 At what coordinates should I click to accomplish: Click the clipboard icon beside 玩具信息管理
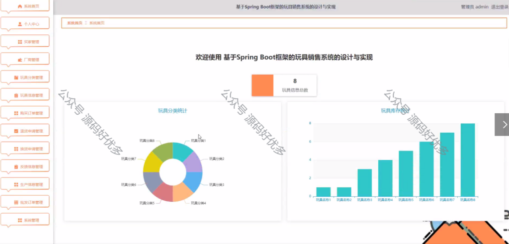(x=16, y=95)
